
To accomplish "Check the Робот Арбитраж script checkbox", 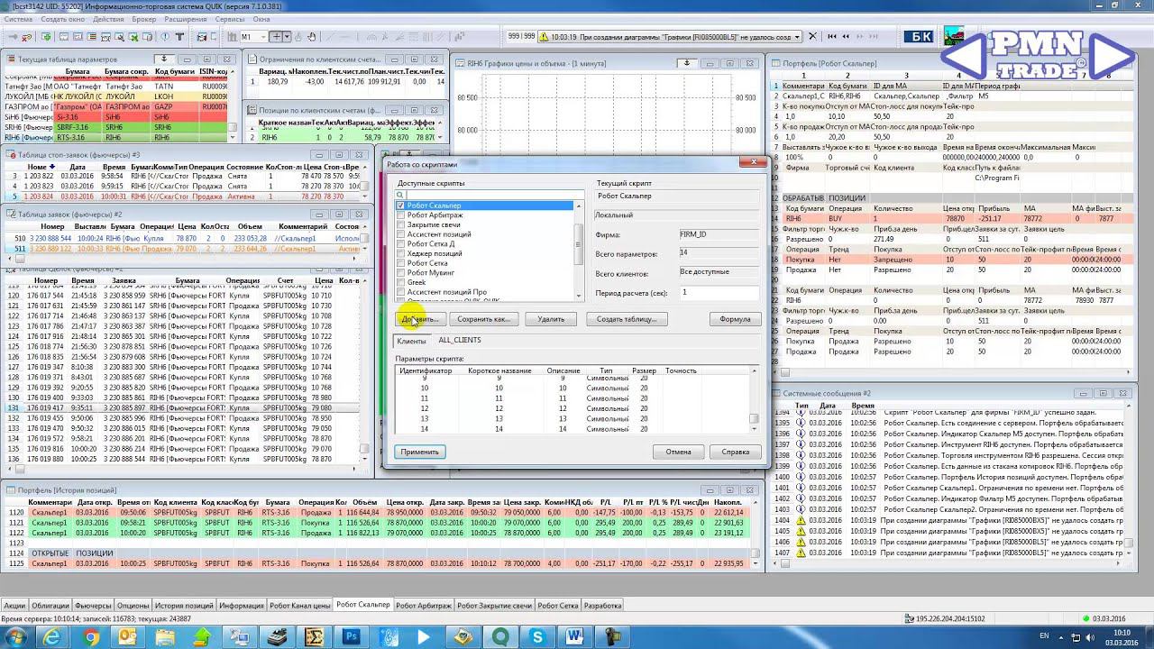I will click(400, 215).
